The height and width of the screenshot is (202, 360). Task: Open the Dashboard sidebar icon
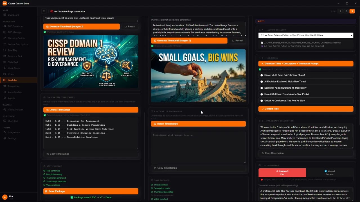pyautogui.click(x=4, y=15)
